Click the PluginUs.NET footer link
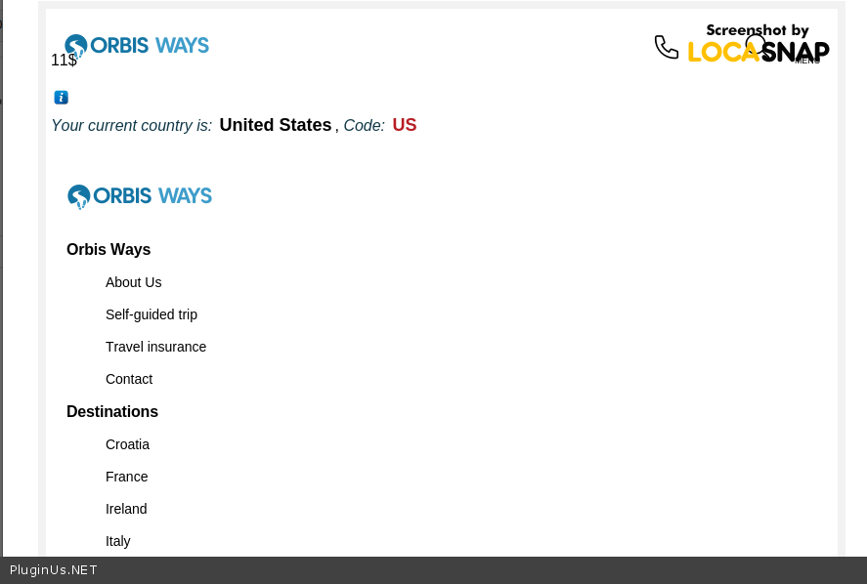867x584 pixels. 54,570
